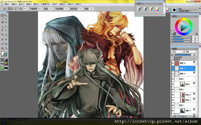
Task: Select the Pen tool
Action: point(3,27)
